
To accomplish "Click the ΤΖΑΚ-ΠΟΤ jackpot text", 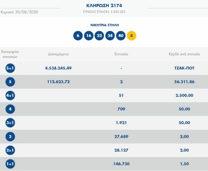I will tap(184, 68).
